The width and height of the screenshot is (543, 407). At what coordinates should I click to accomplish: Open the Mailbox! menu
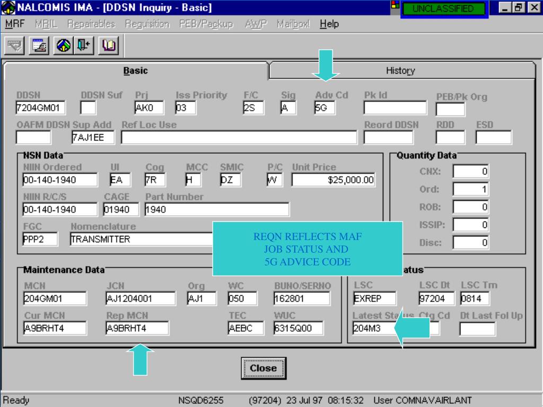(x=293, y=24)
